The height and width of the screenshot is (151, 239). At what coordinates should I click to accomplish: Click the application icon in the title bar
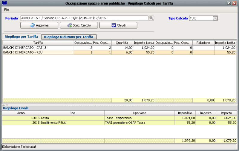click(x=4, y=3)
